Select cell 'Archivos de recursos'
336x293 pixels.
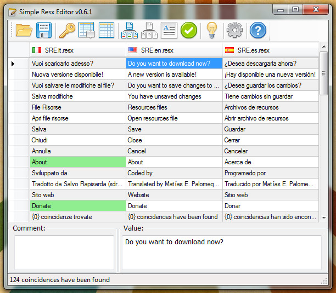click(271, 107)
